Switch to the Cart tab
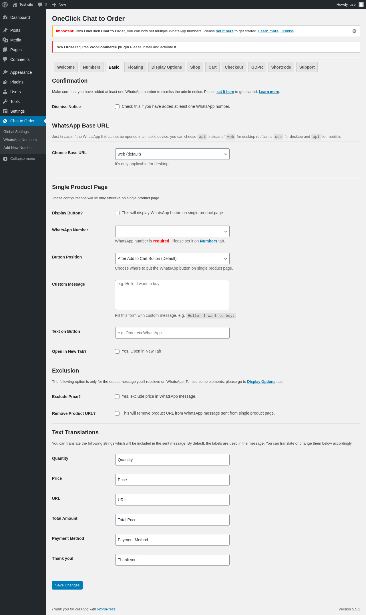Screen dimensions: 366x615 coord(212,67)
